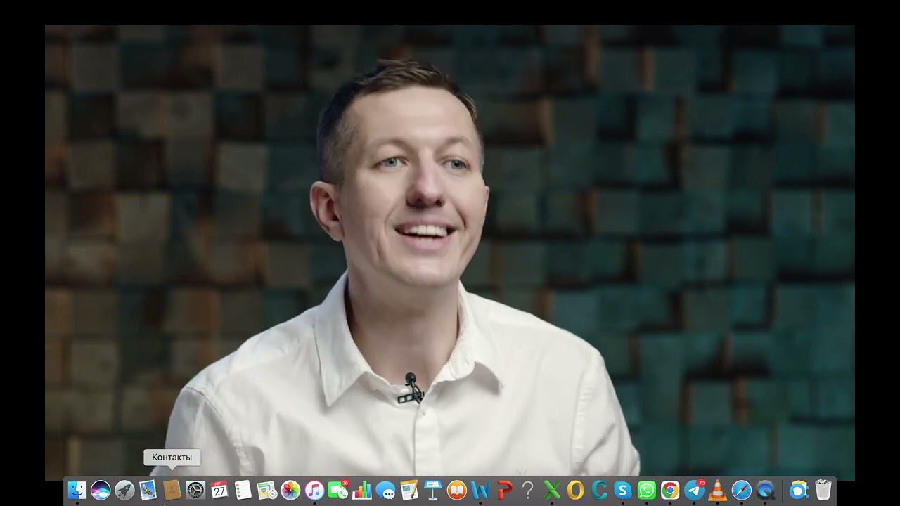This screenshot has height=506, width=900.
Task: Open the Keynote podium icon
Action: click(433, 490)
